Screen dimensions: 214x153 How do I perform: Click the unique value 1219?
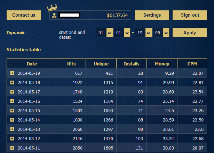point(108,92)
